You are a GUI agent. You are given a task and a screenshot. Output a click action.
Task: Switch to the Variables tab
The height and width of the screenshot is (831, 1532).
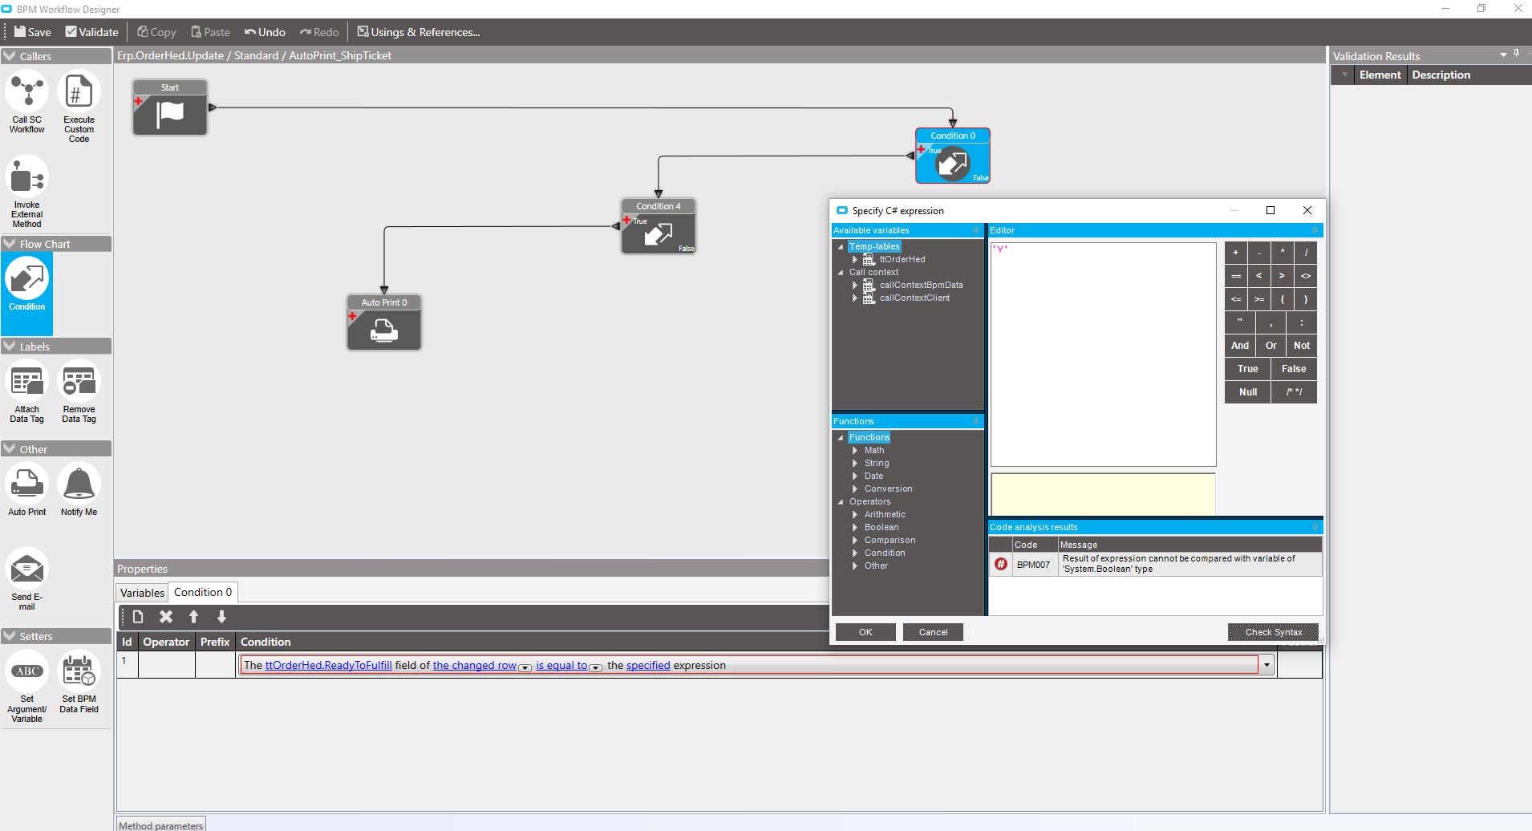142,593
